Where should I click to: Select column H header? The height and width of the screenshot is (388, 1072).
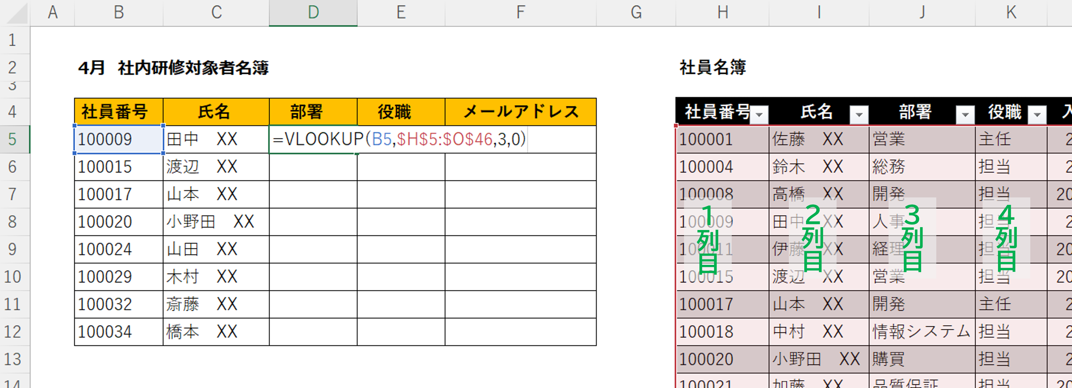coord(723,13)
